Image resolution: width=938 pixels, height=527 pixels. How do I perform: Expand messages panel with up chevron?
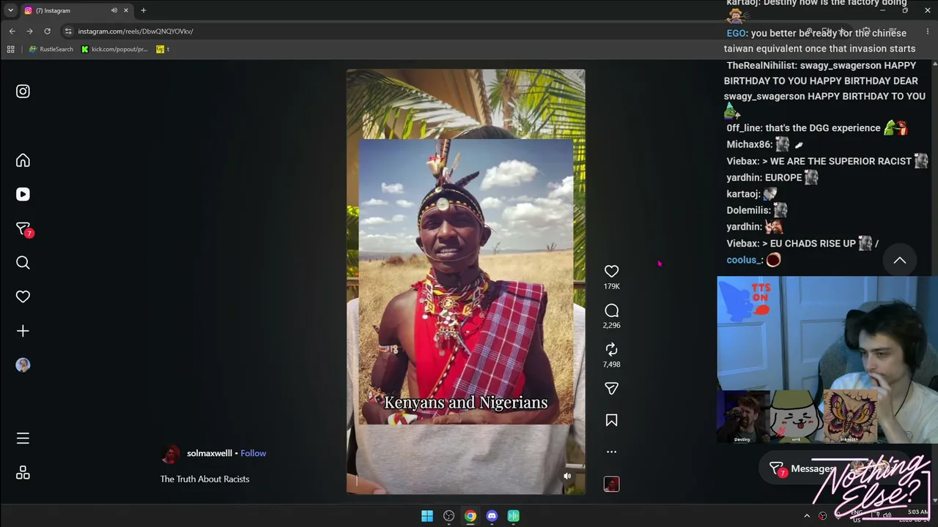click(900, 260)
